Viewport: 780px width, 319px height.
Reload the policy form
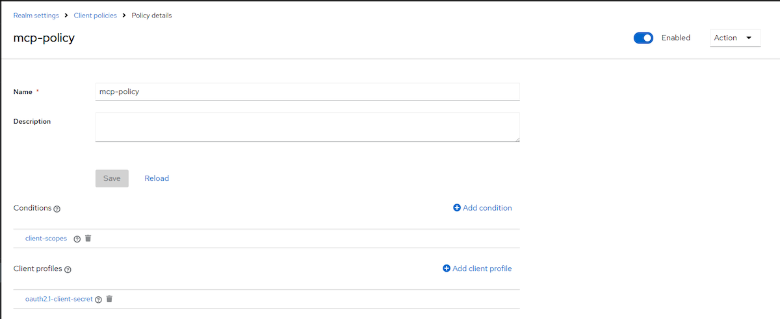[x=157, y=178]
